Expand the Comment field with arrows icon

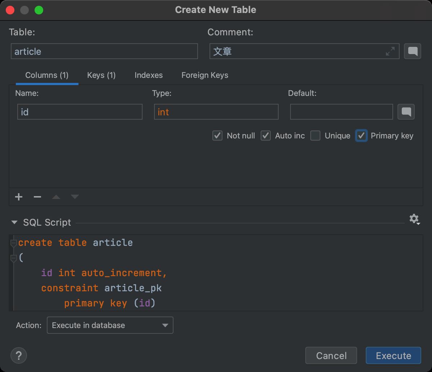pyautogui.click(x=390, y=52)
